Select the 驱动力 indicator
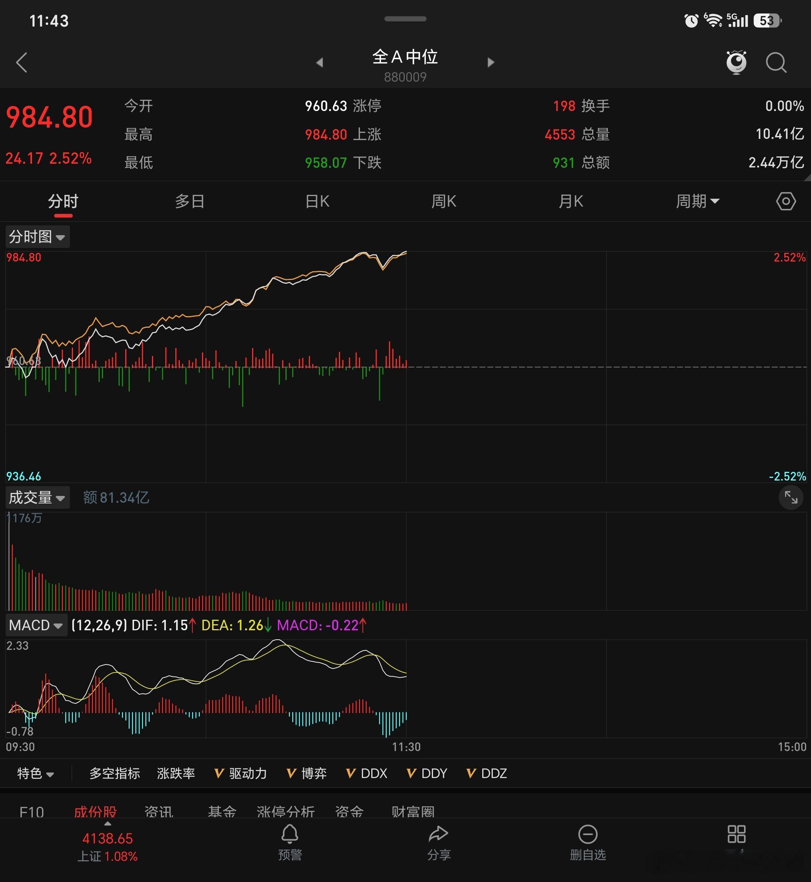The height and width of the screenshot is (882, 811). [248, 773]
